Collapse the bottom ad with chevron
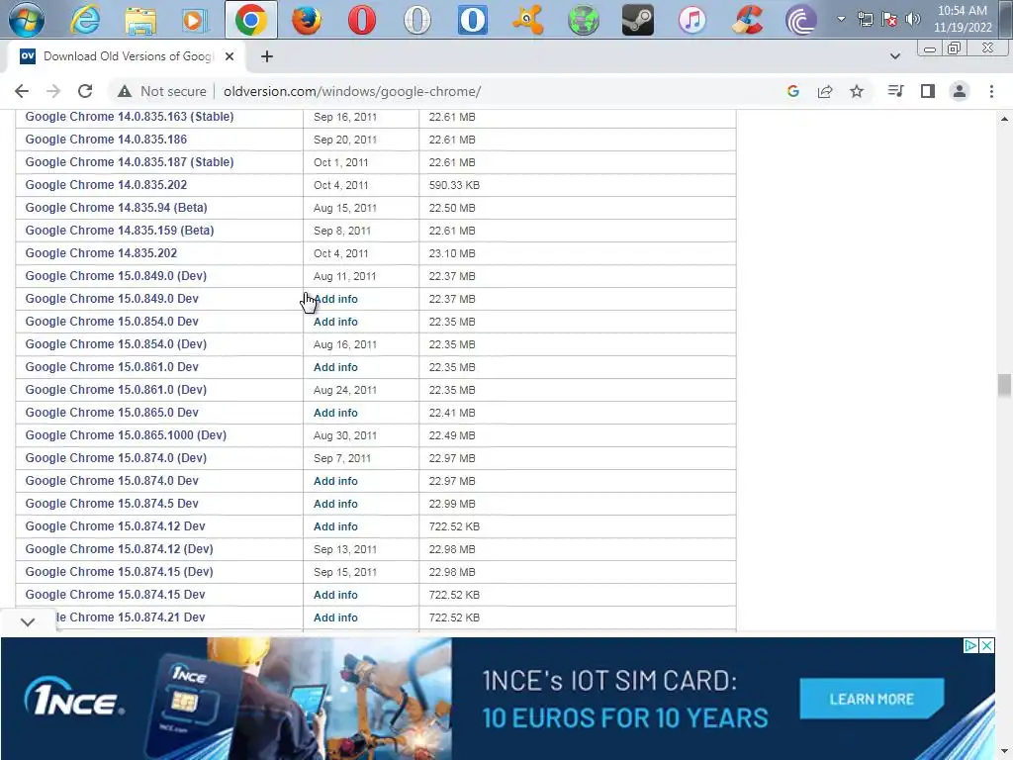Screen dimensions: 1013x760 (27, 621)
